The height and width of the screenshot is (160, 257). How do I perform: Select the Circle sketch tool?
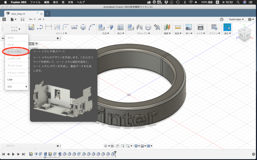click(x=83, y=27)
